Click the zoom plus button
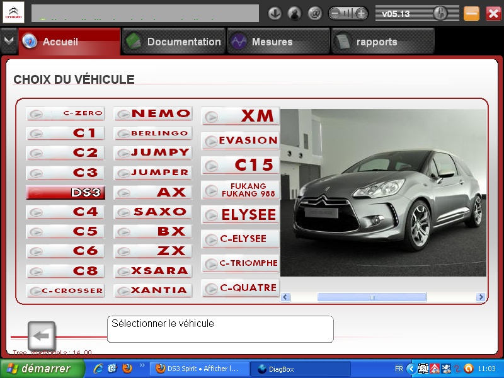 tap(361, 13)
